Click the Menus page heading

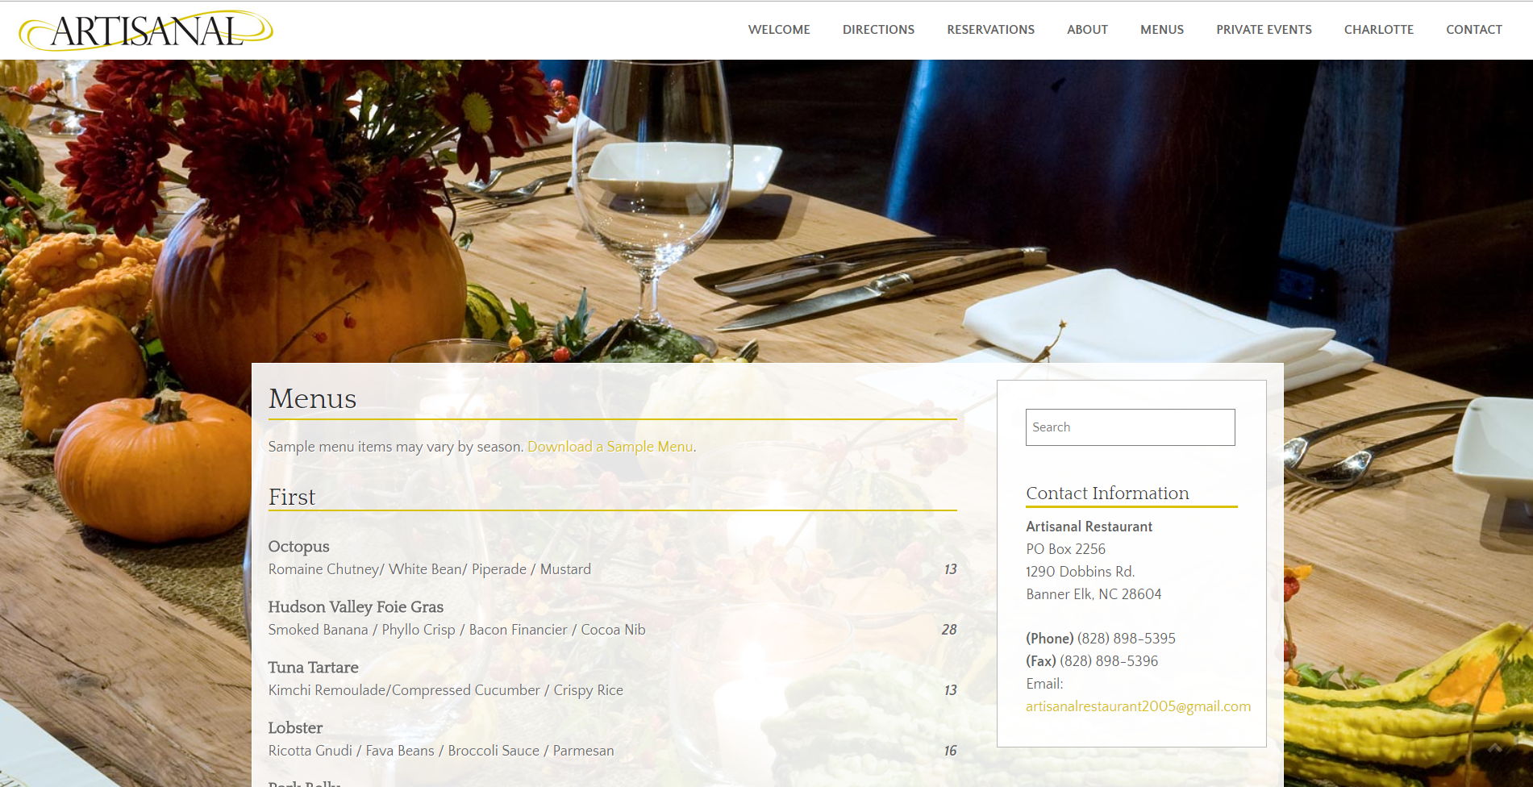pos(312,398)
